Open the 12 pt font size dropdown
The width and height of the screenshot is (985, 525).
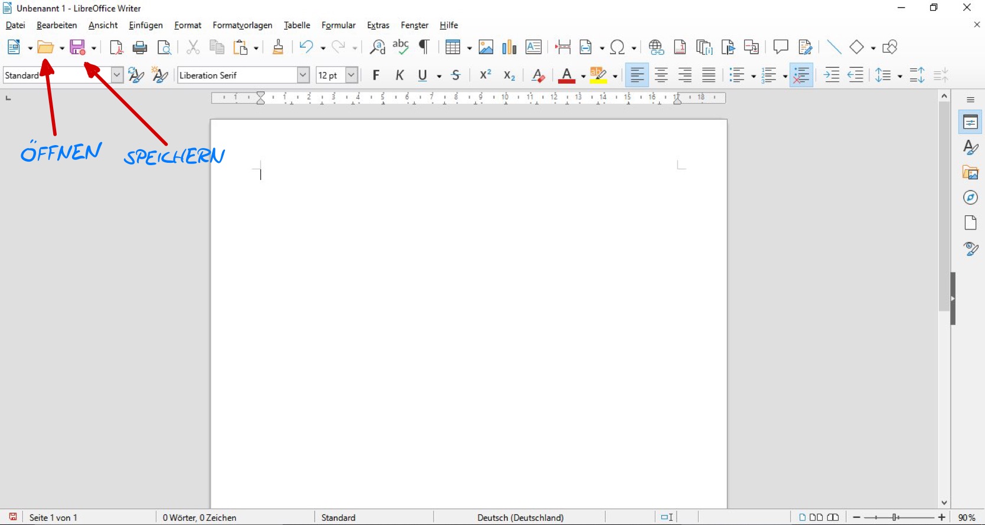pyautogui.click(x=351, y=76)
